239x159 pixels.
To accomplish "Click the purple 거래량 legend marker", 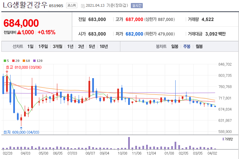I will tap(223, 139).
